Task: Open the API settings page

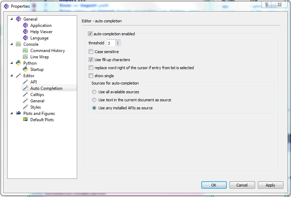Action: point(33,82)
